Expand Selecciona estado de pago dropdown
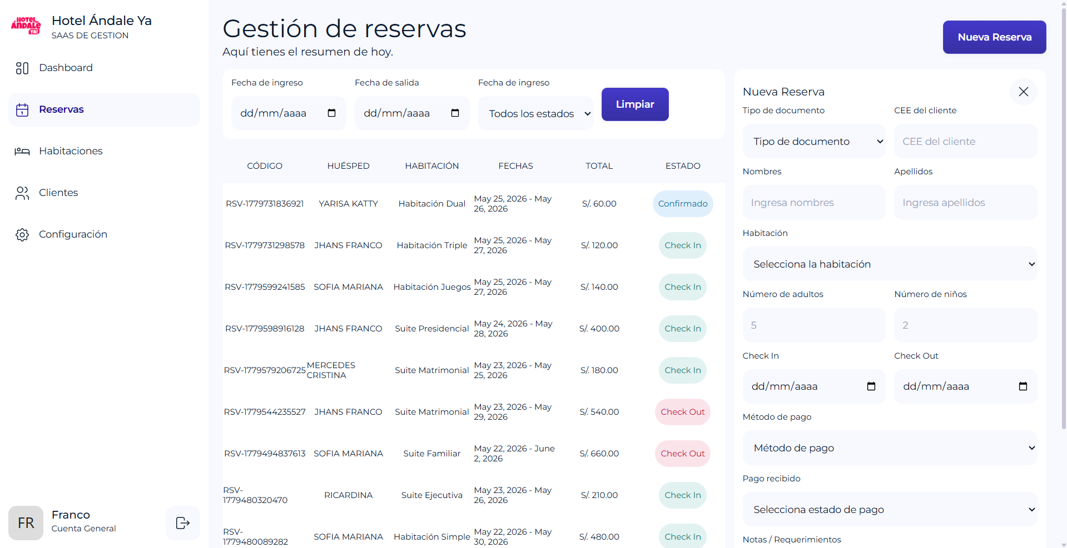 point(890,510)
